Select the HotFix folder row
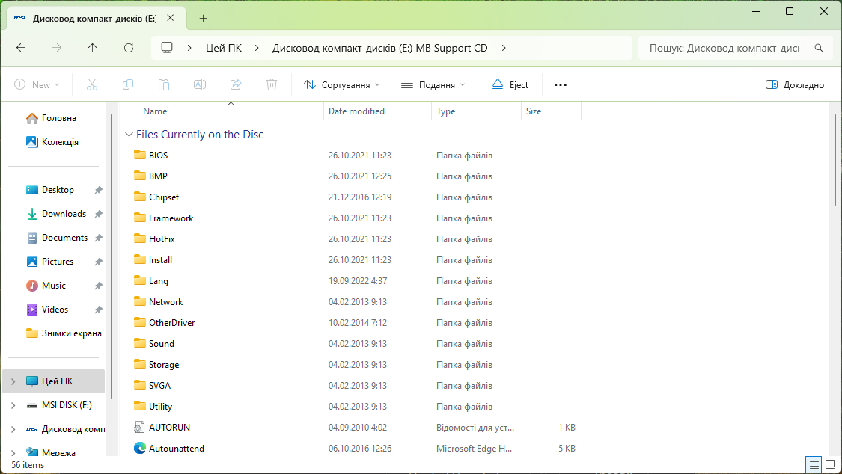 (x=355, y=239)
